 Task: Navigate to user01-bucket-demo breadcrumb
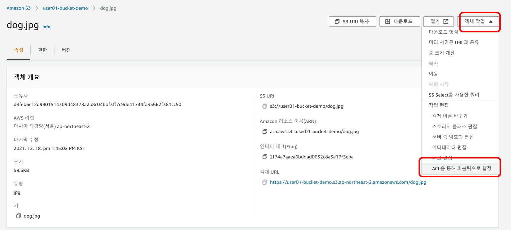pyautogui.click(x=65, y=8)
